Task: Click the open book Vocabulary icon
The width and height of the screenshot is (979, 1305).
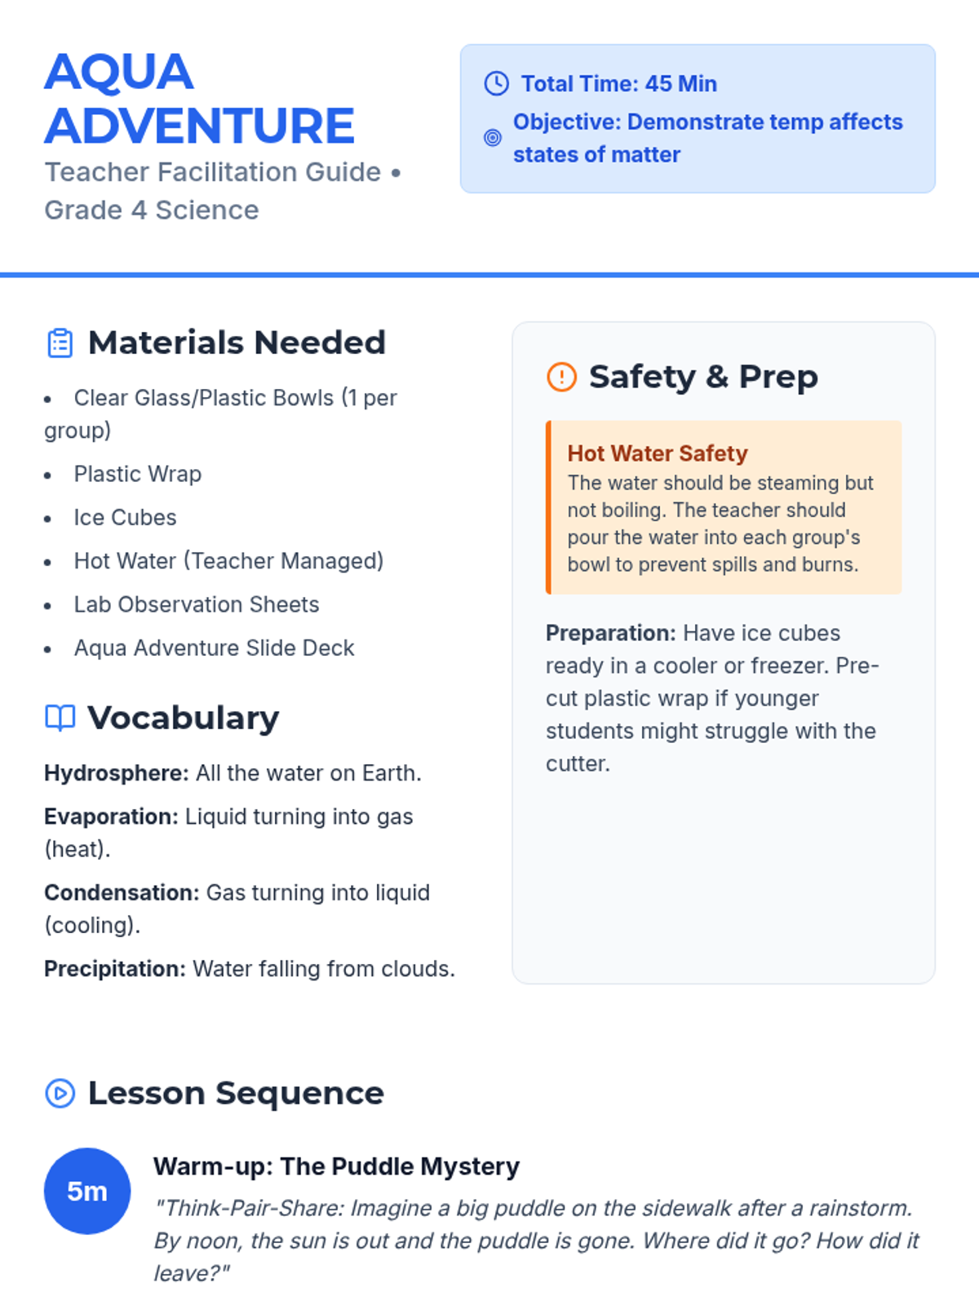Action: (60, 718)
